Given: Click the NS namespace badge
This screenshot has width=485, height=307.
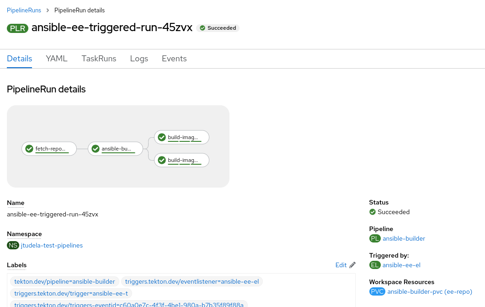Looking at the screenshot, I should [13, 245].
